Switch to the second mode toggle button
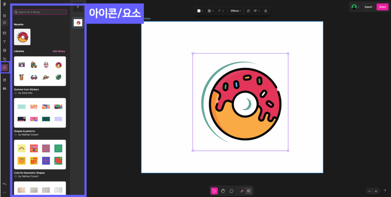391x197 pixels. [249, 191]
